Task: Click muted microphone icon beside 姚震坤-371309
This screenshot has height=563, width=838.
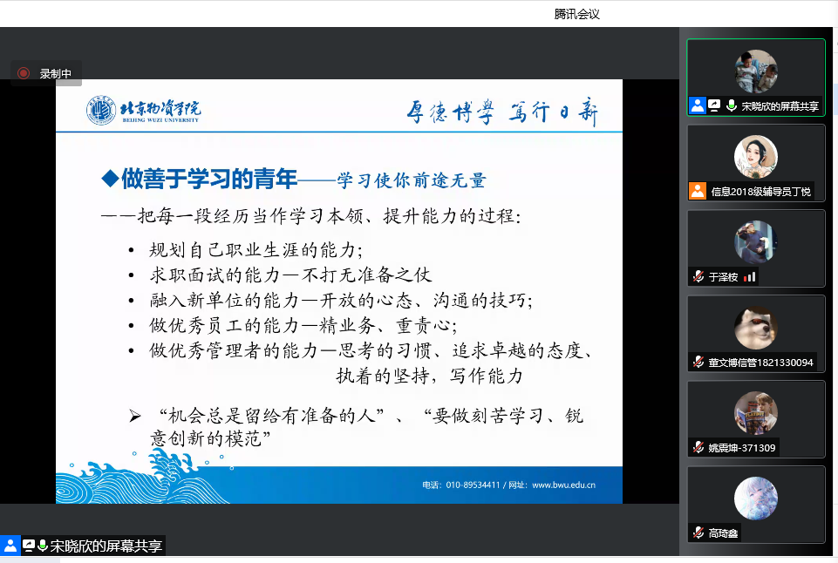Action: (x=698, y=448)
